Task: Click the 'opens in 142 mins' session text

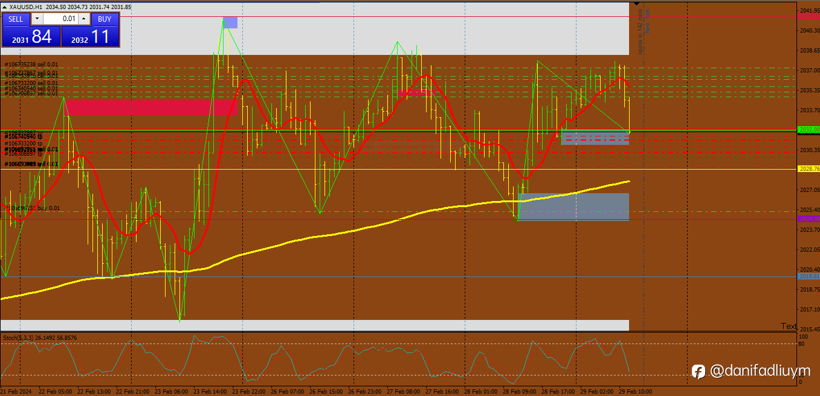Action: pyautogui.click(x=641, y=31)
